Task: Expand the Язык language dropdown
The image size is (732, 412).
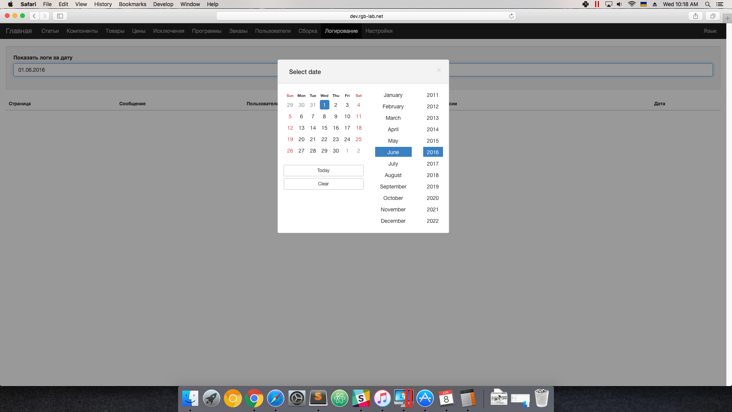Action: click(710, 31)
